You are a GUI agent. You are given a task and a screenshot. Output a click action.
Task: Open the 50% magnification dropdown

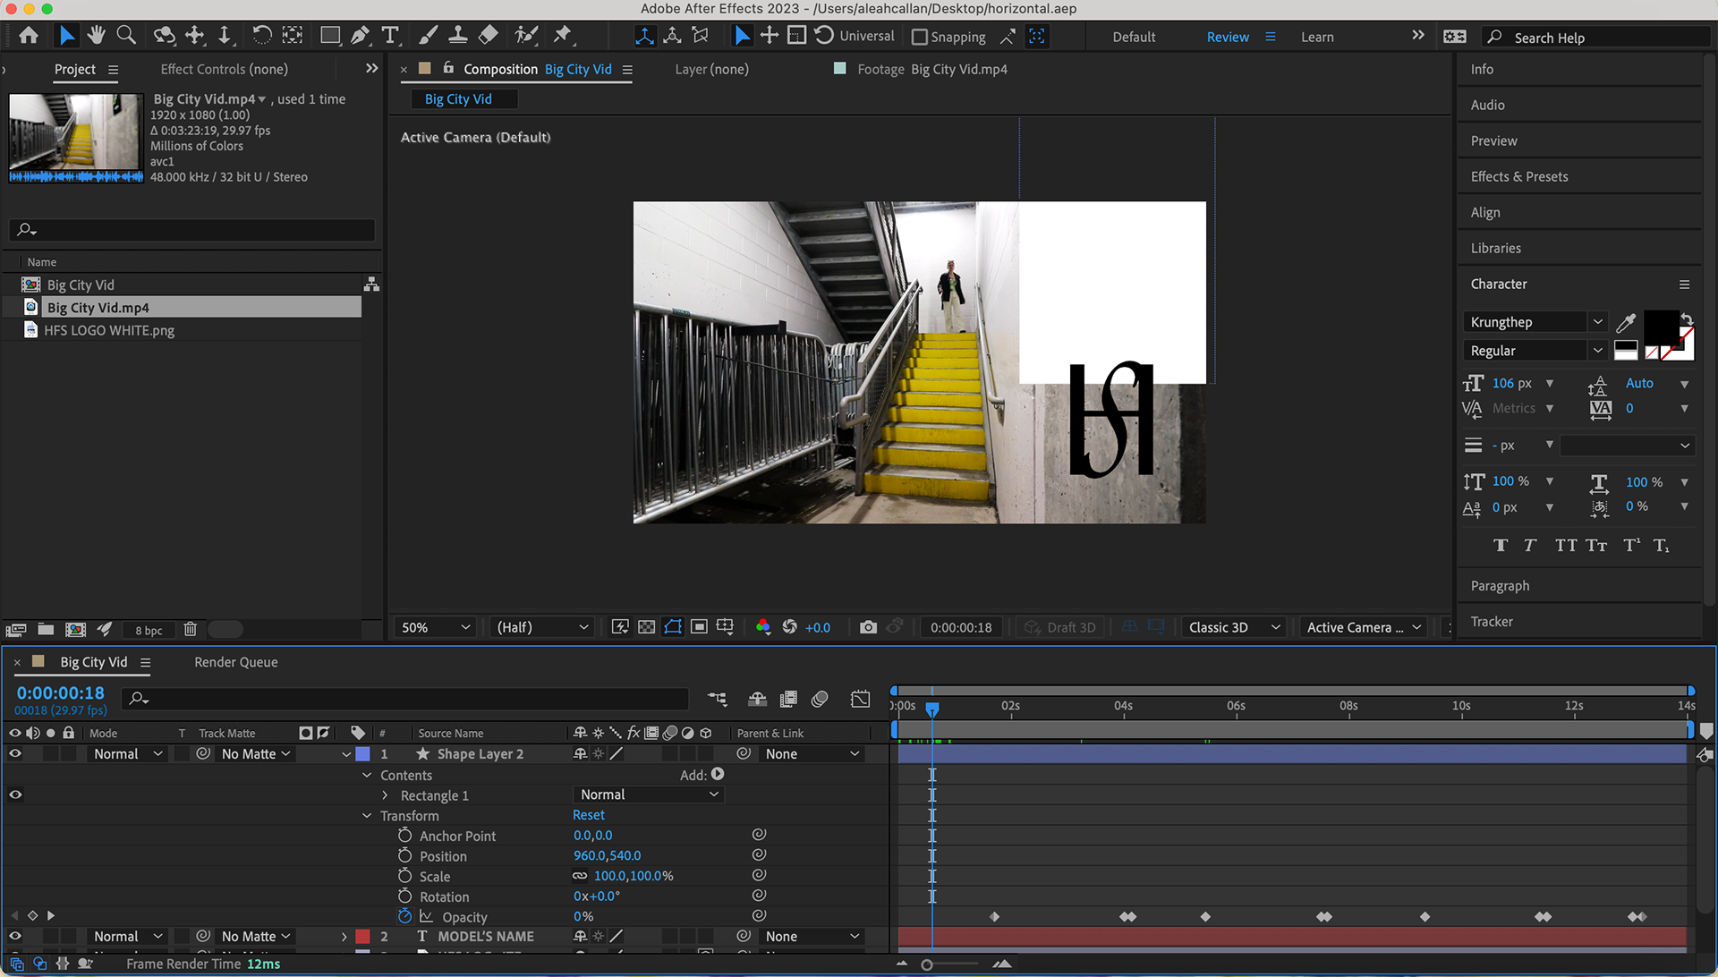(435, 627)
